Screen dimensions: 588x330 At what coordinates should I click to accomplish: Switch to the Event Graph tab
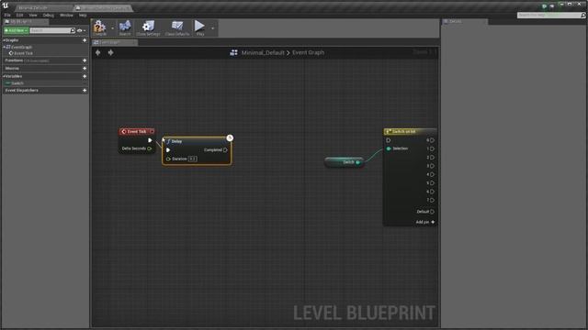click(x=114, y=42)
